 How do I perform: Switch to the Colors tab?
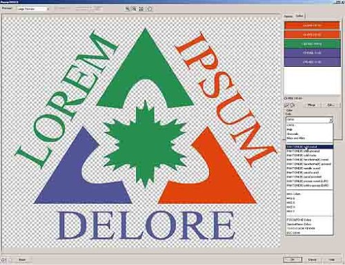point(299,16)
